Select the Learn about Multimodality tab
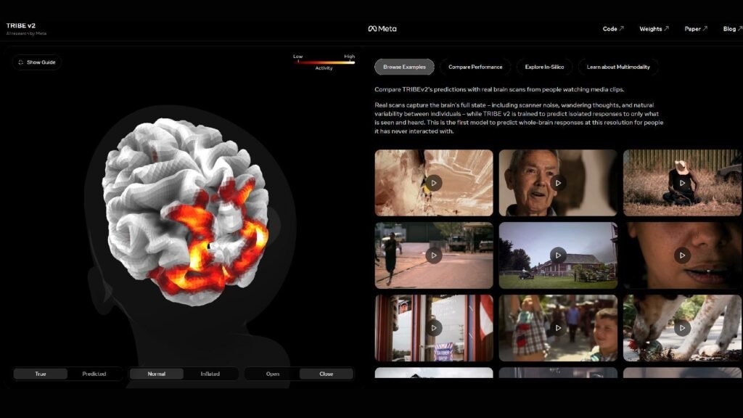 (x=618, y=67)
